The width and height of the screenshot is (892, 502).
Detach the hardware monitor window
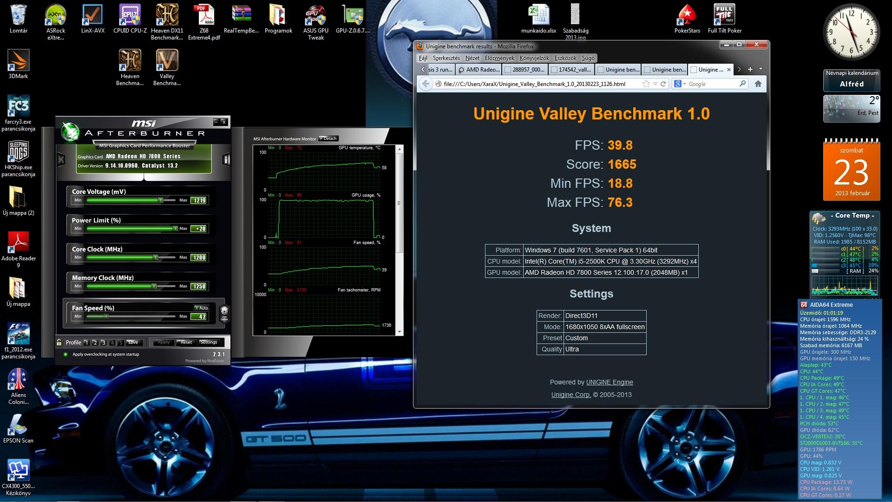328,139
